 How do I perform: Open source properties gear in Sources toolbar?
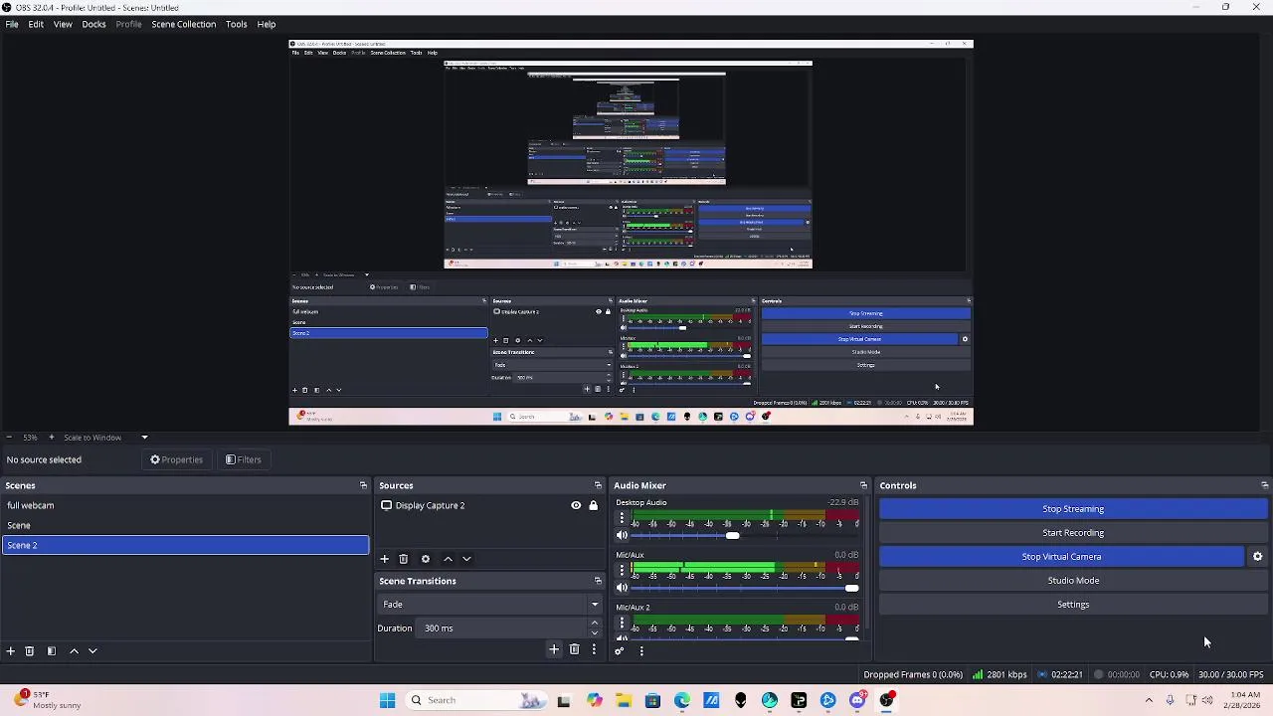[426, 559]
